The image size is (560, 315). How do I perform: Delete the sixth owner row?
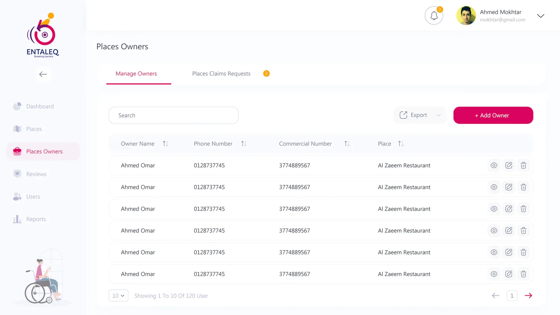tap(524, 274)
